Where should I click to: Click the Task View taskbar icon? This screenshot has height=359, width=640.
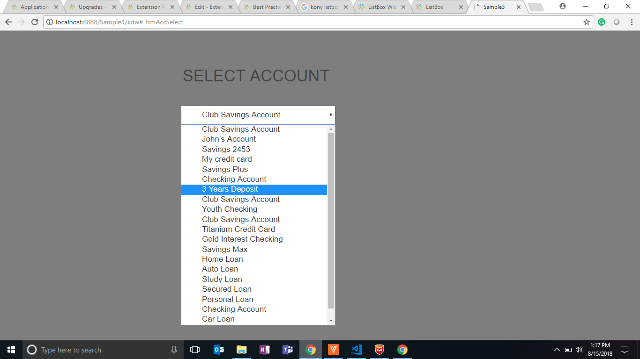(195, 350)
